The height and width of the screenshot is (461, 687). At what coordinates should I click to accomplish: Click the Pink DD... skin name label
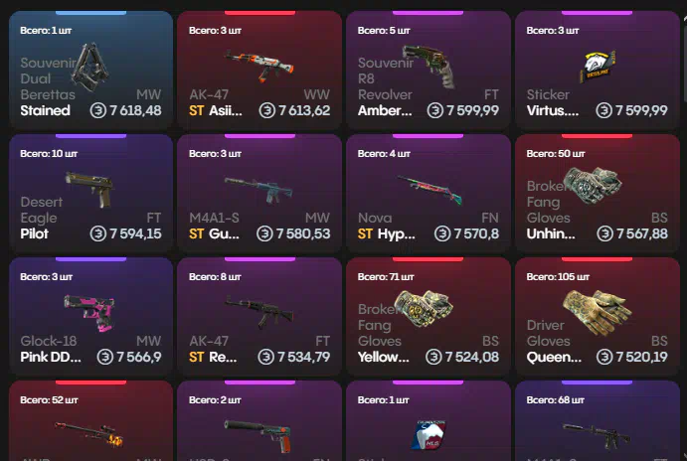(51, 357)
